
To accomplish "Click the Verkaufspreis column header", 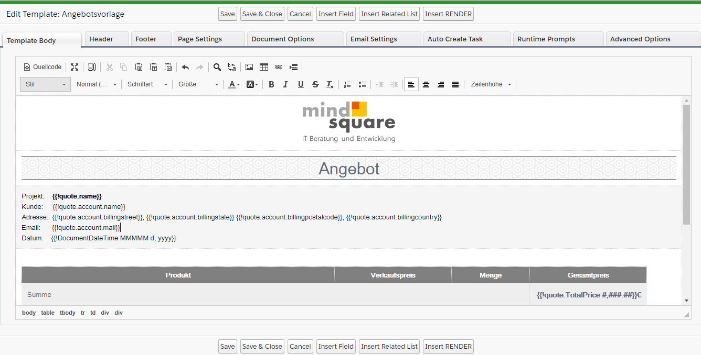I will coord(393,275).
